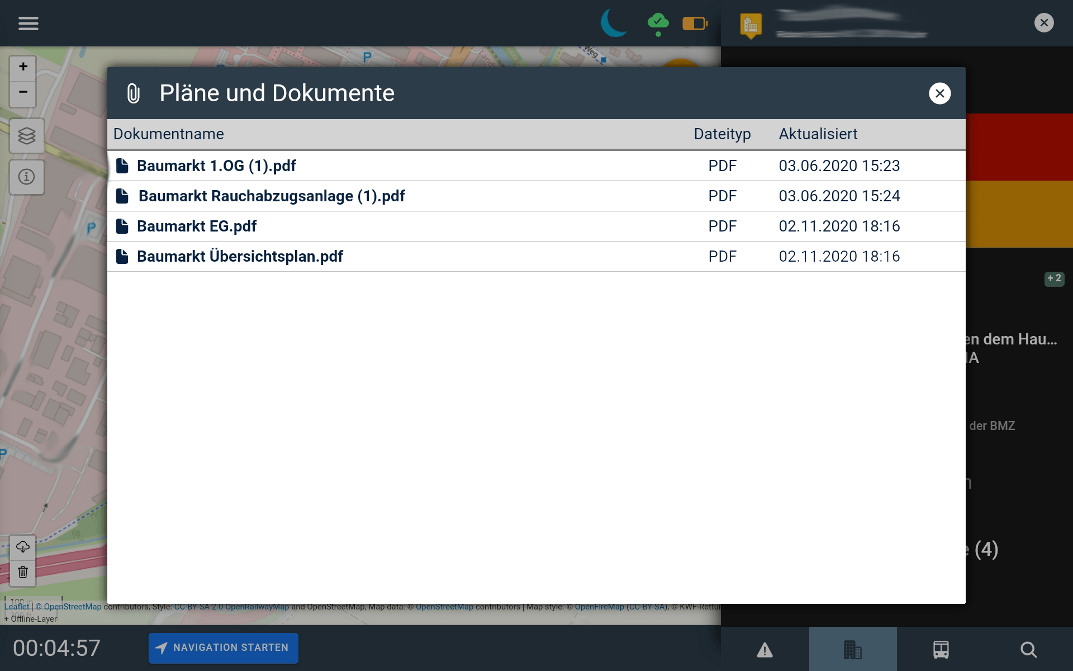Zoom out on the map

coord(23,92)
